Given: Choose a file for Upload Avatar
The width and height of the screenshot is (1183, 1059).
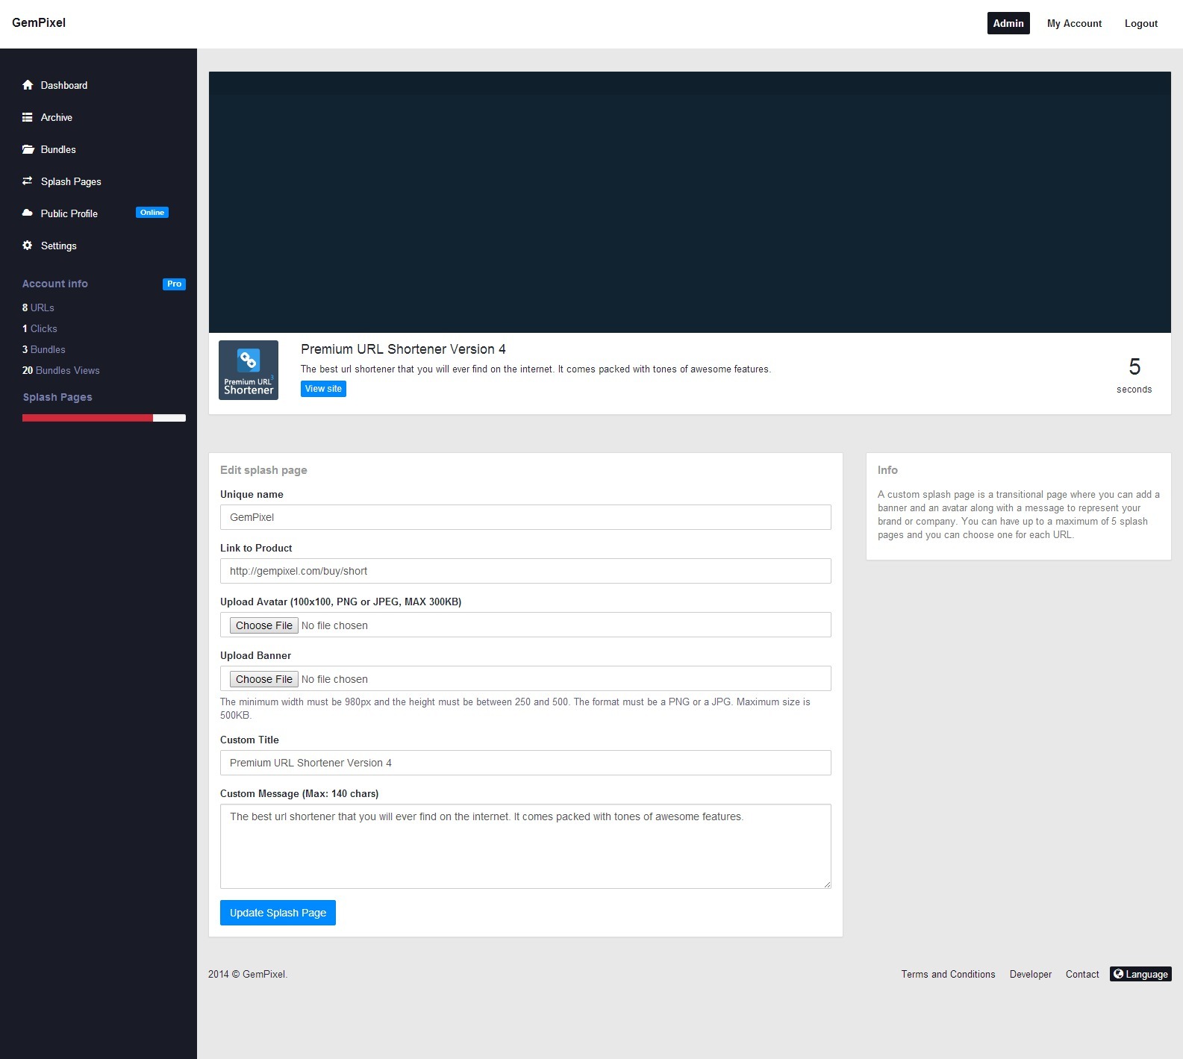Looking at the screenshot, I should click(x=264, y=625).
